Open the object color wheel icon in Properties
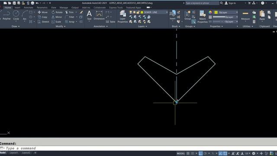Screen dimensions: 277x156 click(210, 12)
